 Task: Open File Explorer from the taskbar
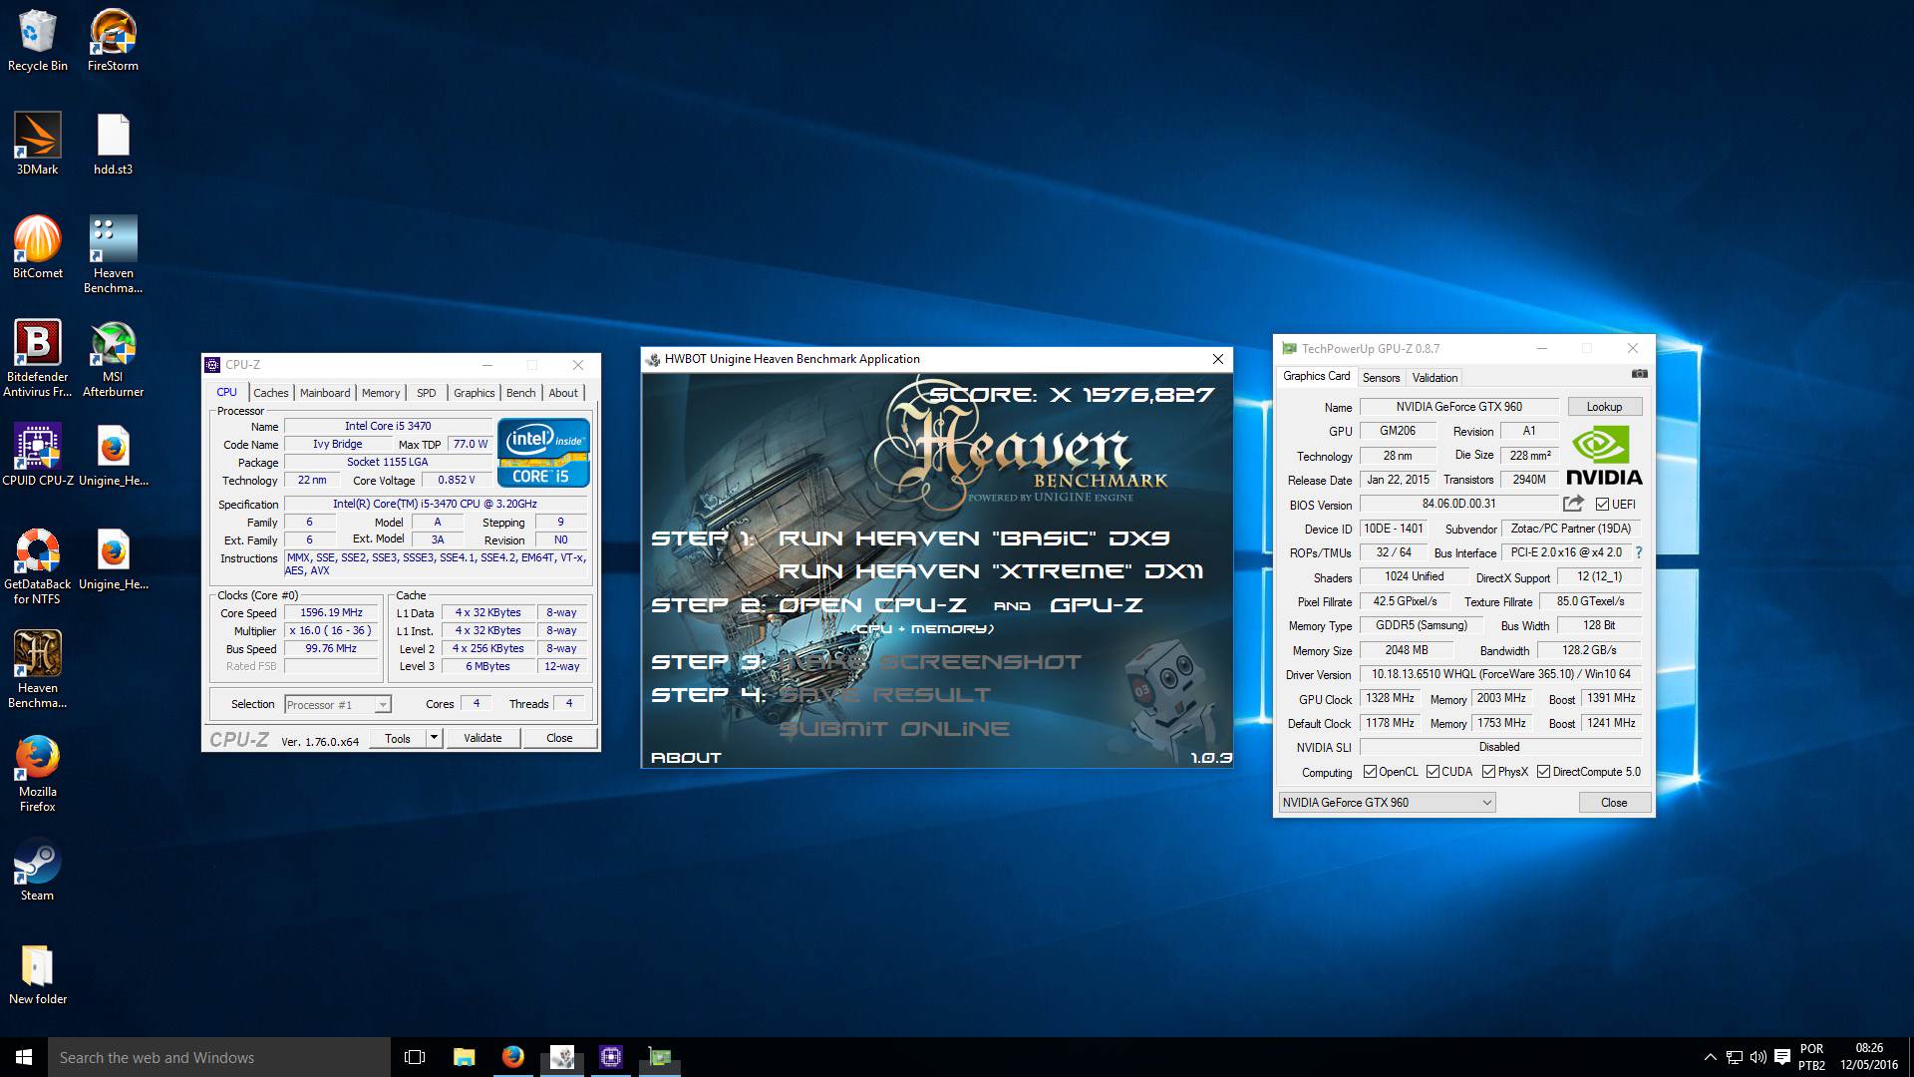coord(464,1057)
